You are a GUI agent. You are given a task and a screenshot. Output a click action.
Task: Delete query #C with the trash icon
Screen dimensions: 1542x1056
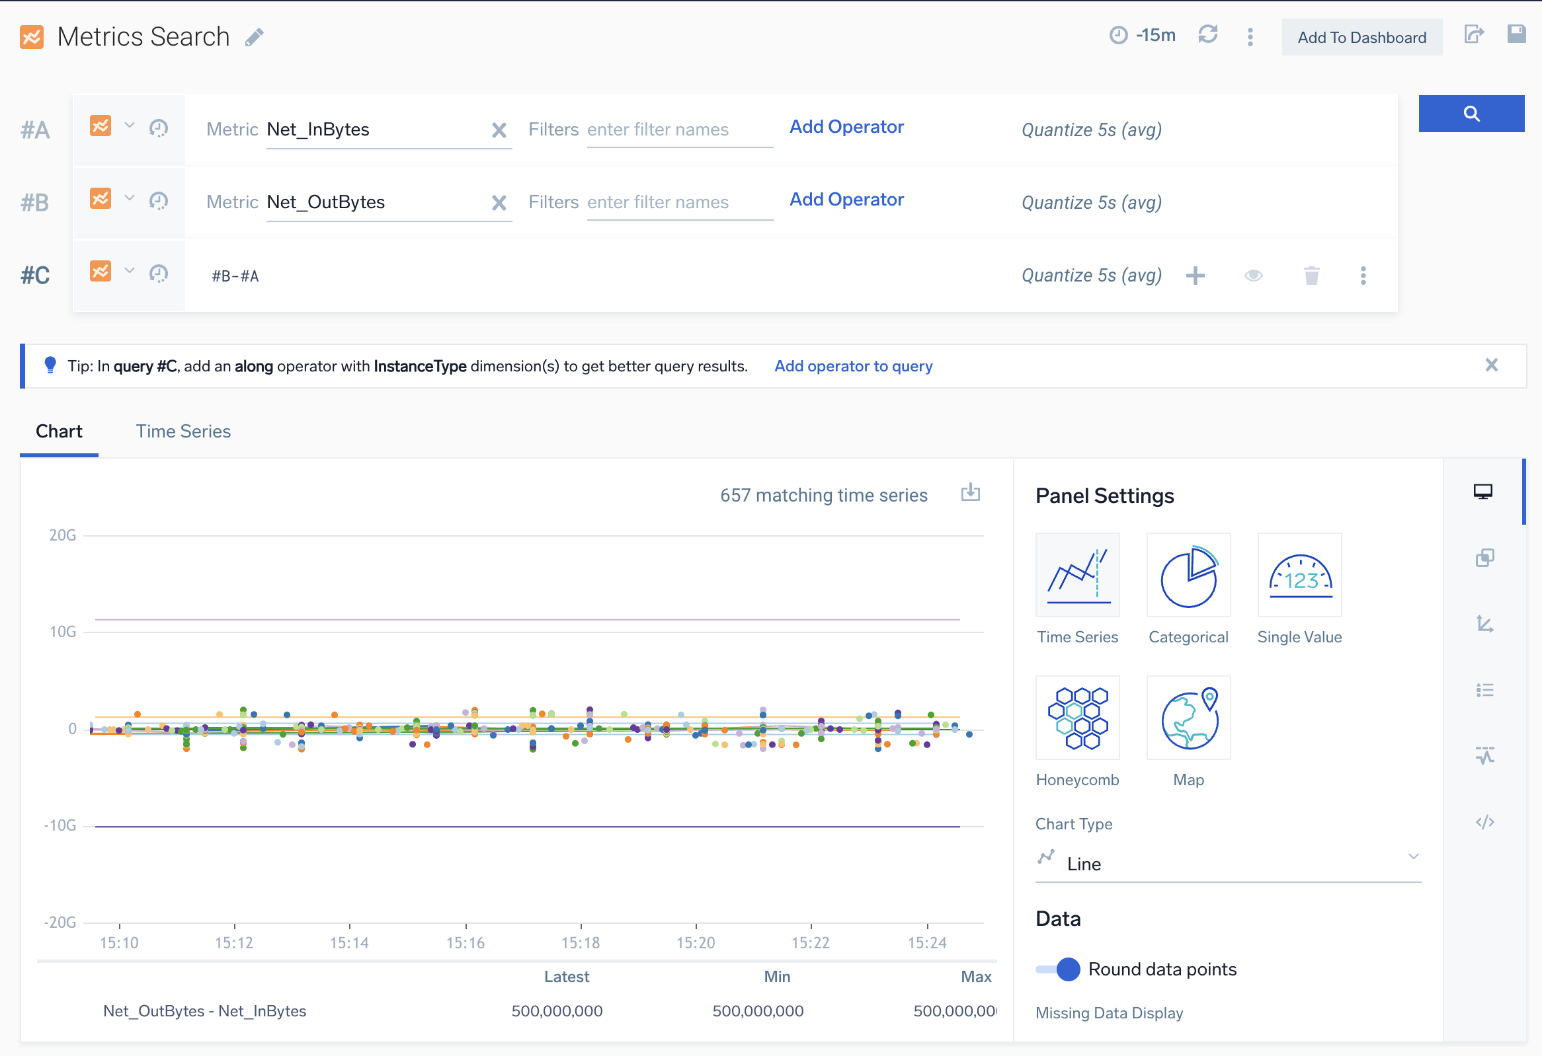(1311, 276)
